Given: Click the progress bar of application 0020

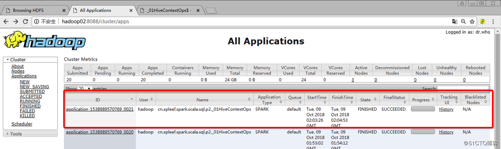Looking at the screenshot, I should (x=423, y=132).
